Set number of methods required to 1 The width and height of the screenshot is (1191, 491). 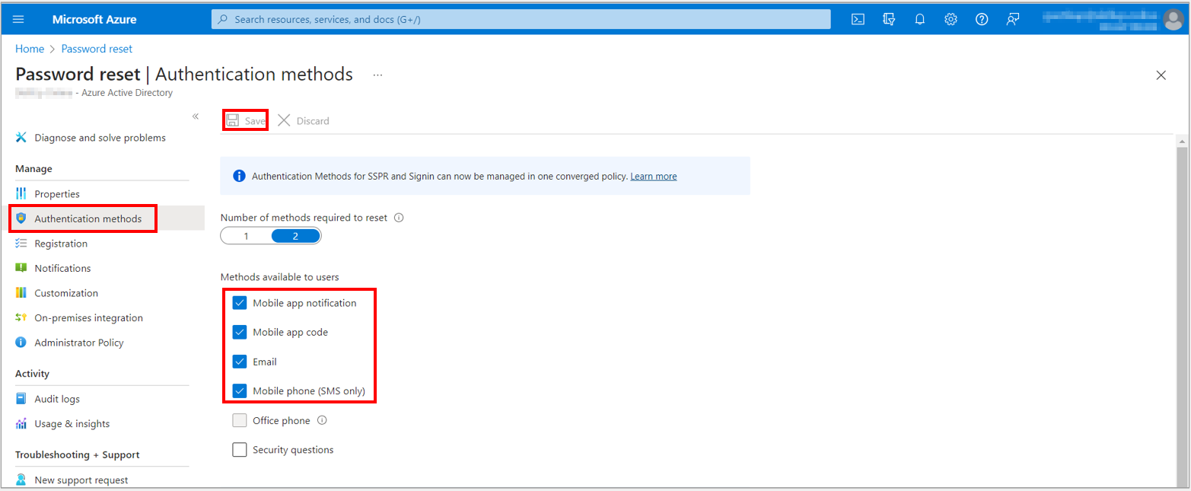(x=246, y=236)
